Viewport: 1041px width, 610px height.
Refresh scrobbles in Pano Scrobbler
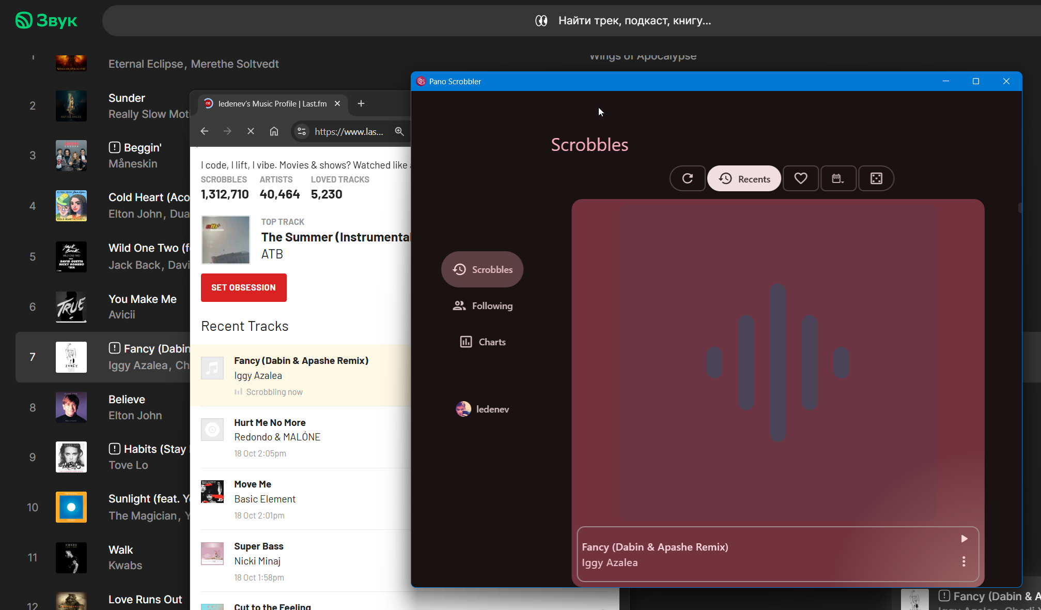(x=687, y=178)
